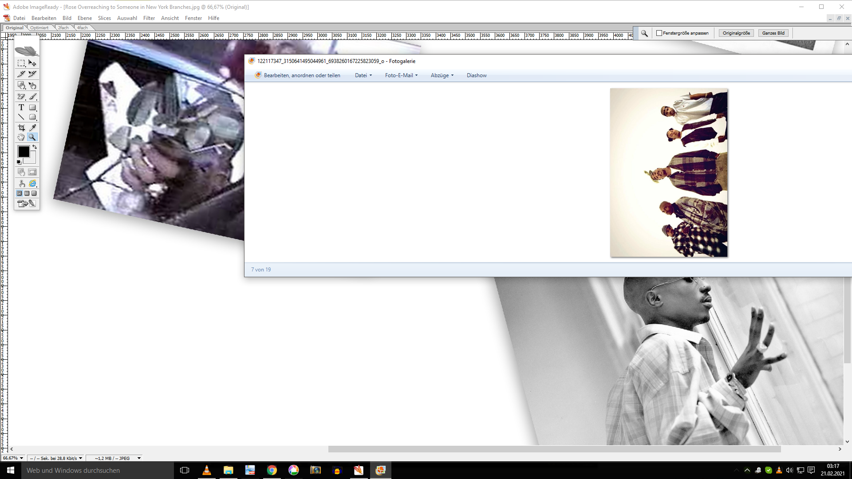Open the Fenster menu
Screen dimensions: 852x479
[193, 18]
